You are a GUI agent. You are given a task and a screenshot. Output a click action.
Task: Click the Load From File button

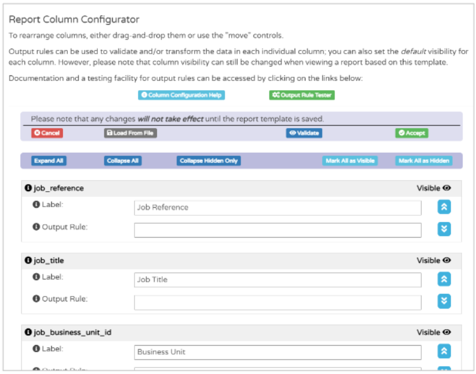(130, 133)
